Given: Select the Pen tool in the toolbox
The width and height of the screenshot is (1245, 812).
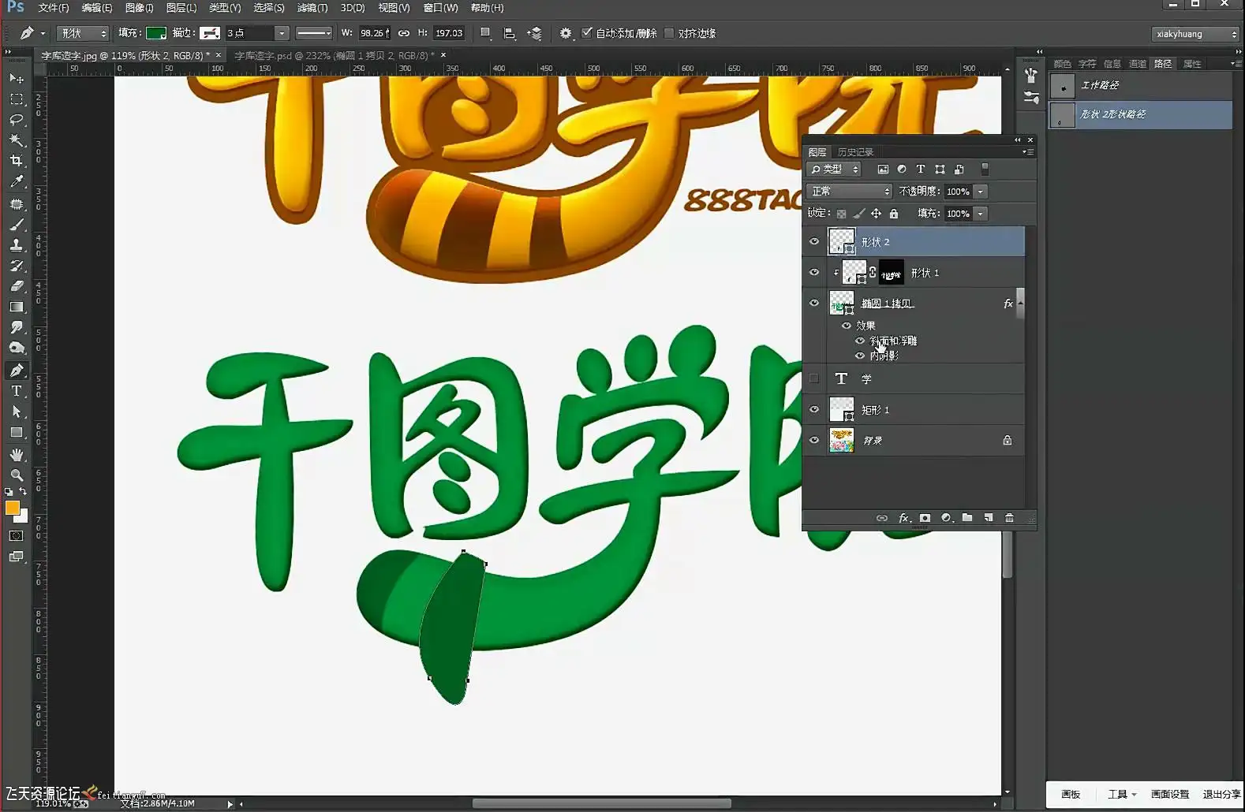Looking at the screenshot, I should click(x=17, y=371).
